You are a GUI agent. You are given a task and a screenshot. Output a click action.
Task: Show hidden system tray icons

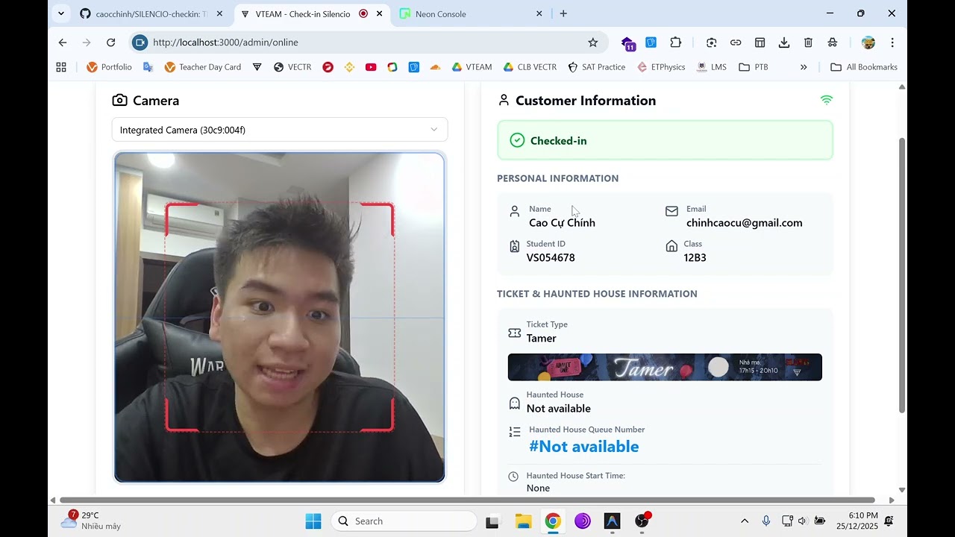click(744, 521)
